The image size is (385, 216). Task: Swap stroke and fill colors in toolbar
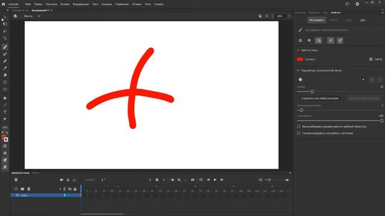[7, 133]
